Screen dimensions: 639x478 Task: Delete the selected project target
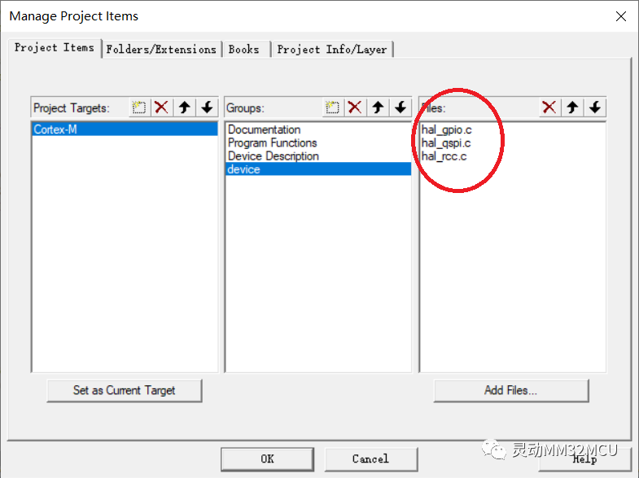(162, 107)
